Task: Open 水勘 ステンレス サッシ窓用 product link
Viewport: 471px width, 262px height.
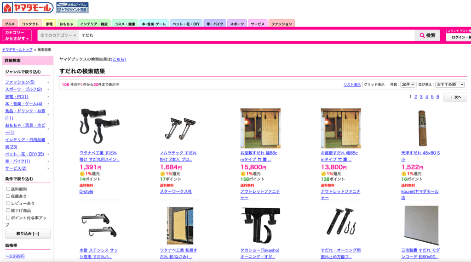Action: point(98,254)
